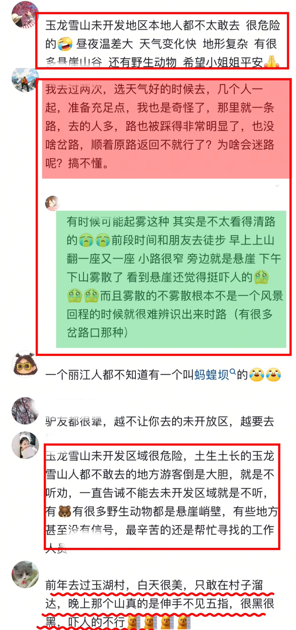Open the avatar of the woman wearing a hat
Viewport: 296px width, 630px height.
click(x=24, y=15)
